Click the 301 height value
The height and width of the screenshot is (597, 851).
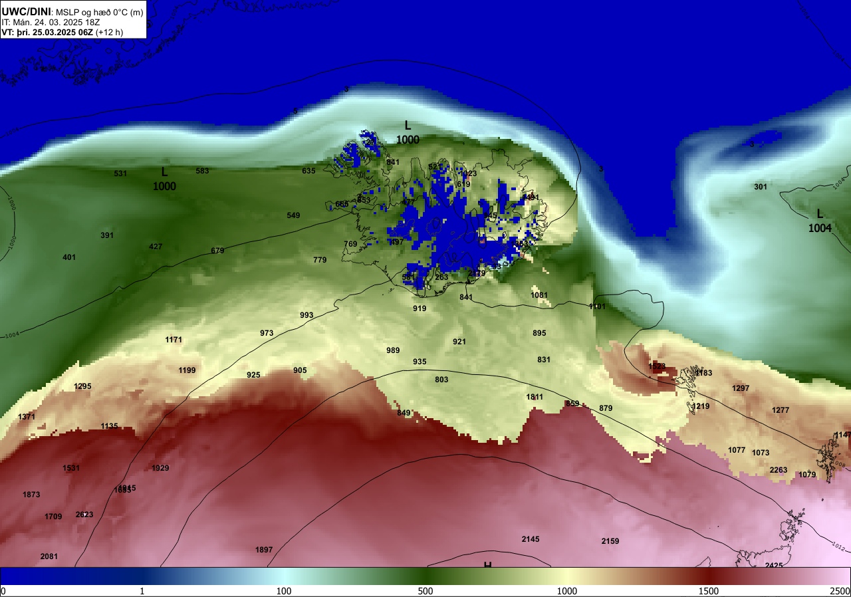[761, 187]
